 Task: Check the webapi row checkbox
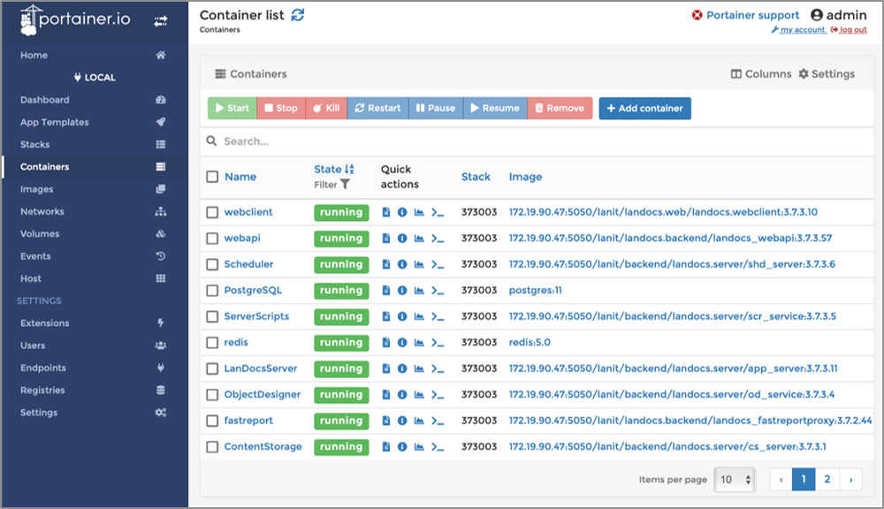212,239
